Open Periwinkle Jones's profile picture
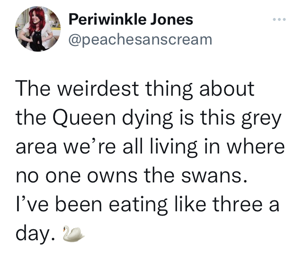Viewport: 303px width, 262px height. pos(38,29)
